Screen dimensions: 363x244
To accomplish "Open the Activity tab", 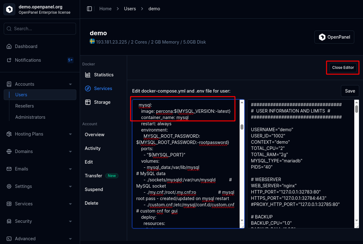I will click(93, 148).
